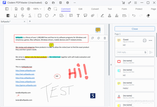
Task: Select the Strikethrough tool
Action: [23, 16]
